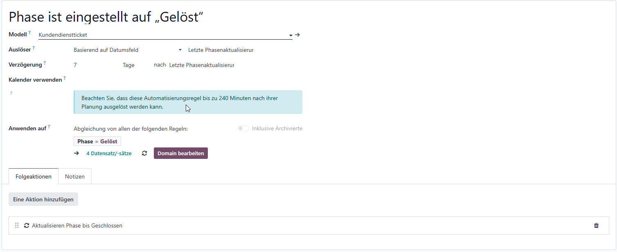
Task: Delete the Aktualisieren Phase action with trash icon
Action: pos(596,225)
